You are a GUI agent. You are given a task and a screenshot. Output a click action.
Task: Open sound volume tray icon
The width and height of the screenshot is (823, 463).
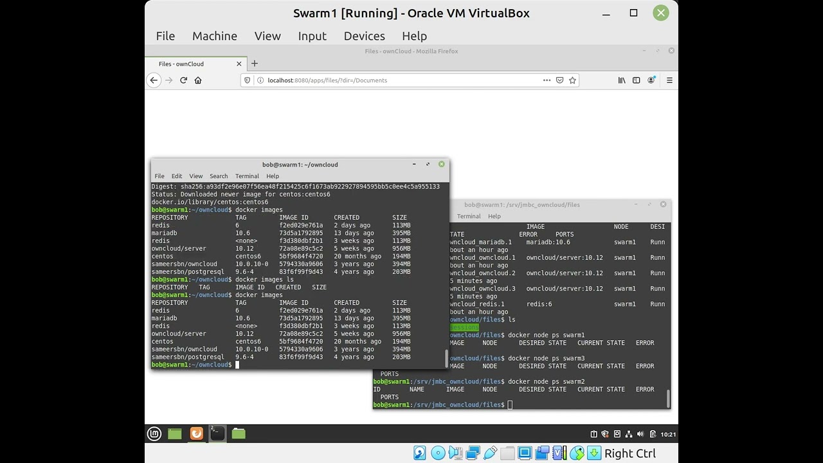coord(641,434)
